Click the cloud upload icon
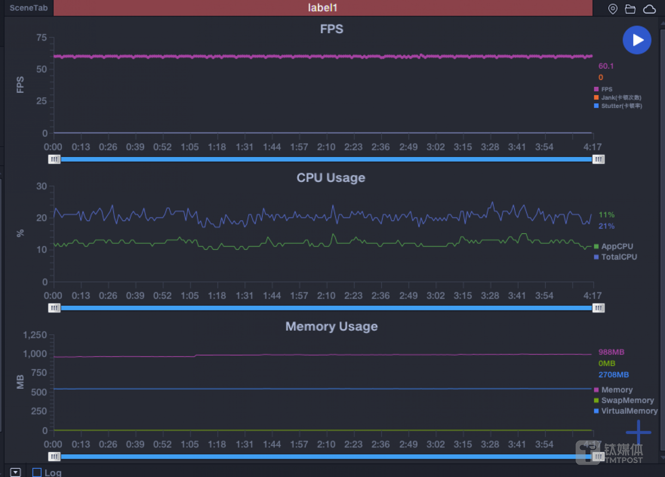The width and height of the screenshot is (665, 477). 649,9
